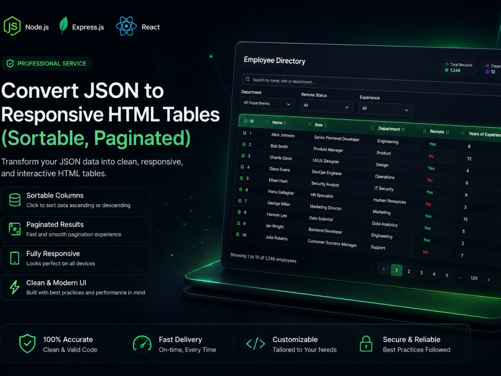501x376 pixels.
Task: Open the Experience filter dropdown
Action: pyautogui.click(x=386, y=109)
